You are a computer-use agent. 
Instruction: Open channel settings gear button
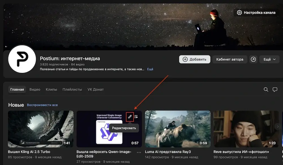pos(256,13)
